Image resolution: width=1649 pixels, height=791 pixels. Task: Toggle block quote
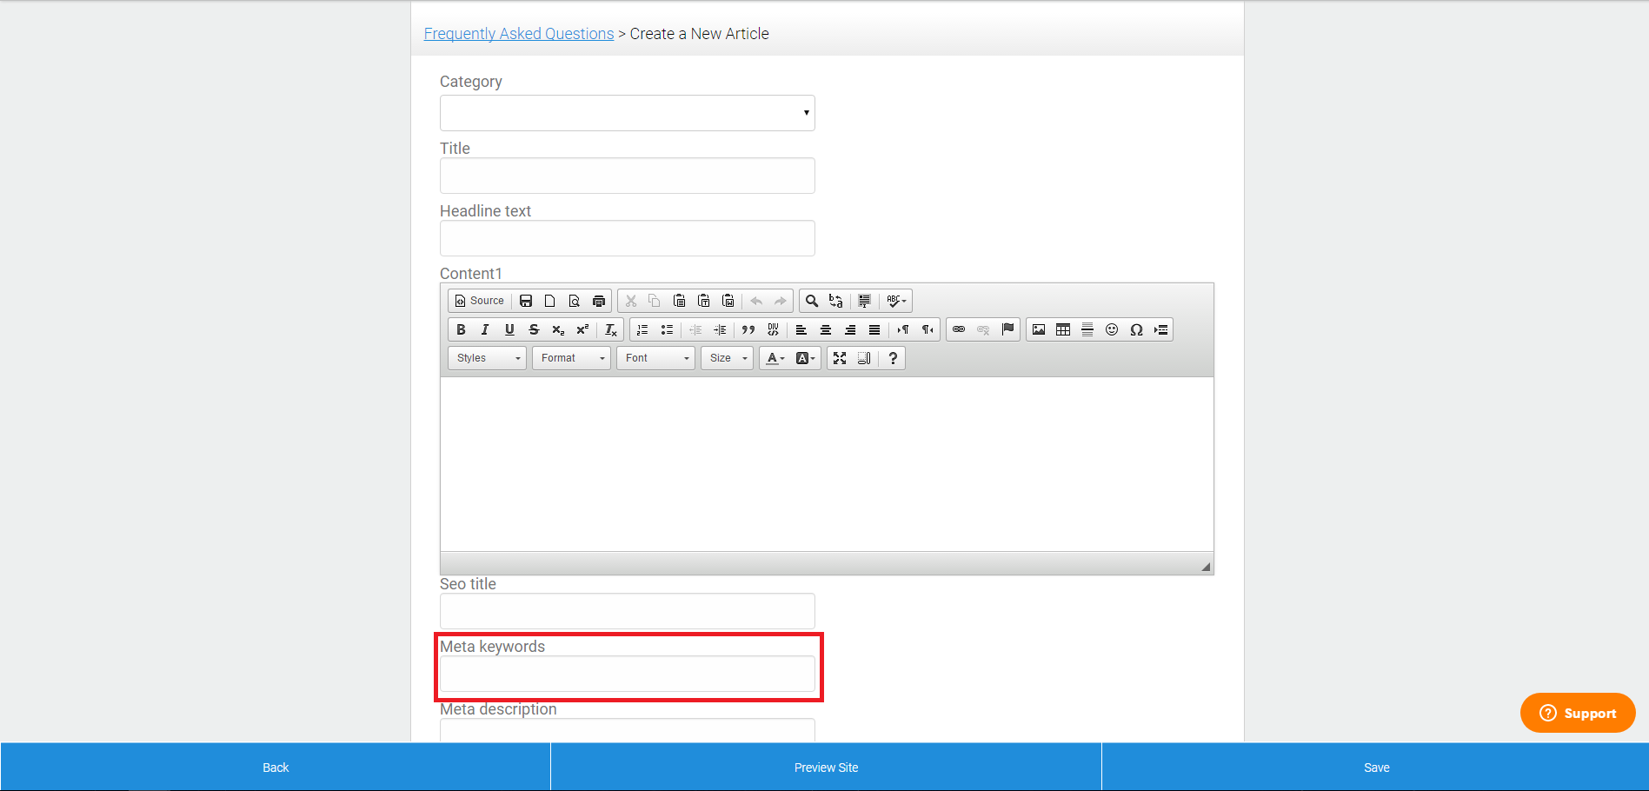pyautogui.click(x=748, y=329)
